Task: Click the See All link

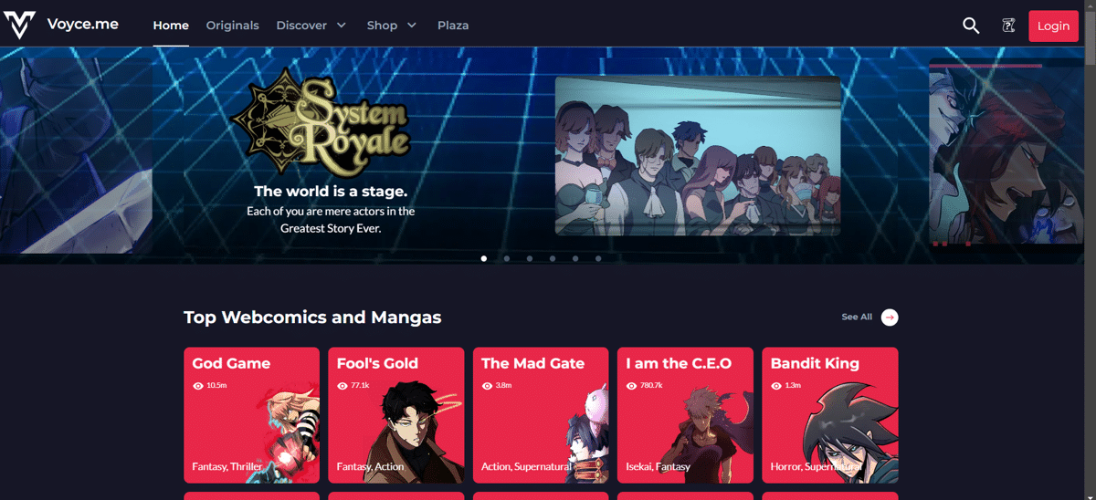Action: pyautogui.click(x=857, y=317)
